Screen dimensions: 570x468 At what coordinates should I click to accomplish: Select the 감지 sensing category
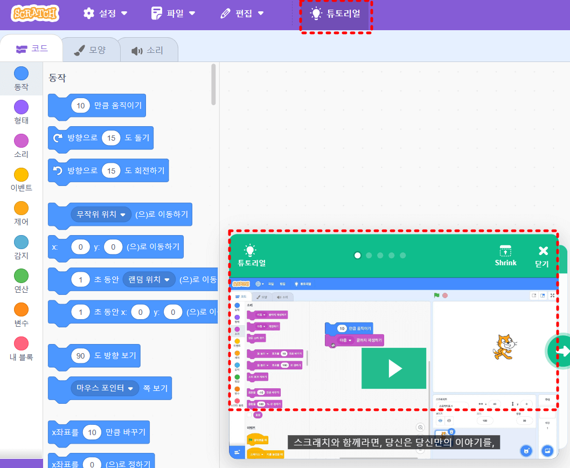[21, 247]
